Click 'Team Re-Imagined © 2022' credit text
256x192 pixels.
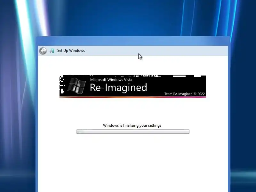tap(185, 94)
